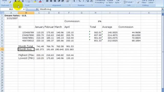Align text left in cell
The width and height of the screenshot is (164, 92).
[47, 1]
